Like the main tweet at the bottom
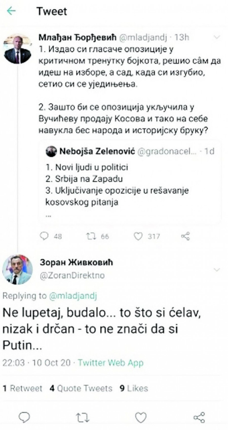 [x=141, y=417]
